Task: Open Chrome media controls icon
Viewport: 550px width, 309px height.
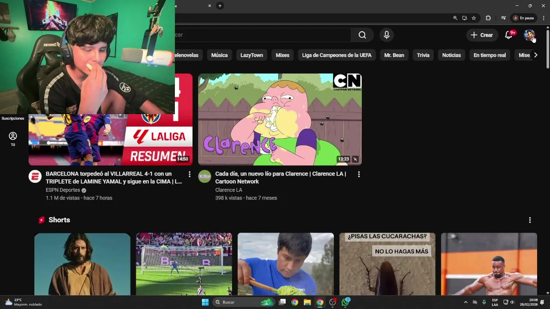Action: point(504,18)
